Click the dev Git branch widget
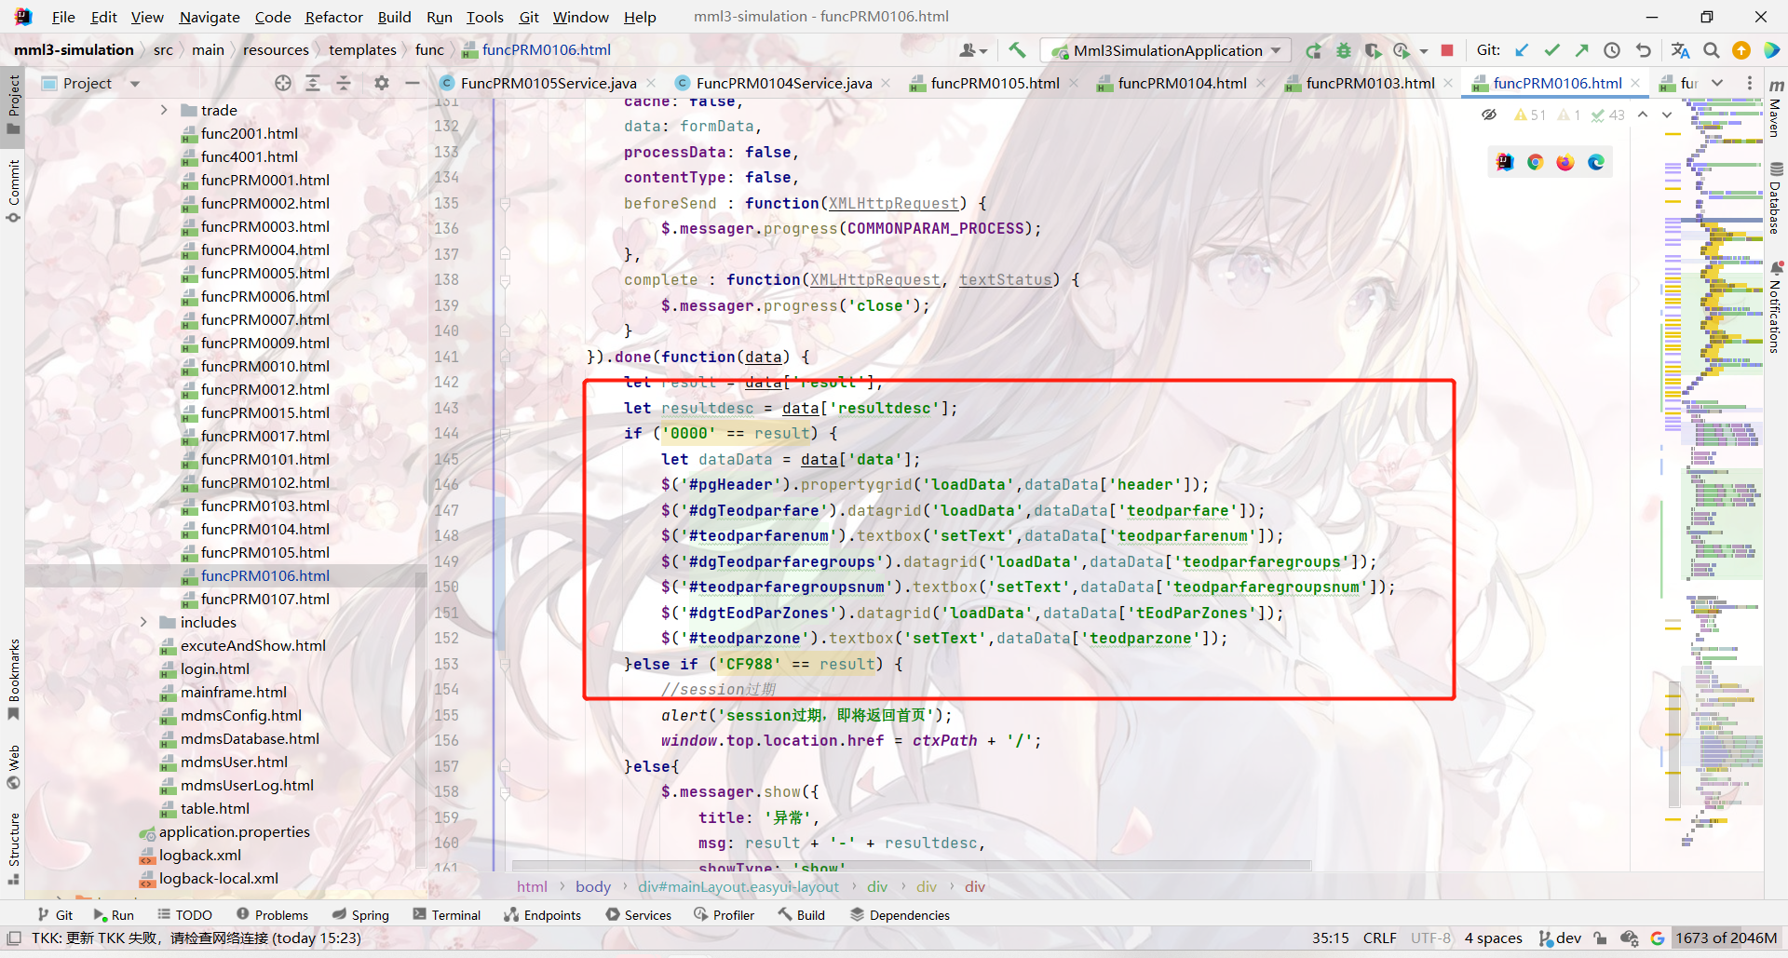 pos(1560,938)
